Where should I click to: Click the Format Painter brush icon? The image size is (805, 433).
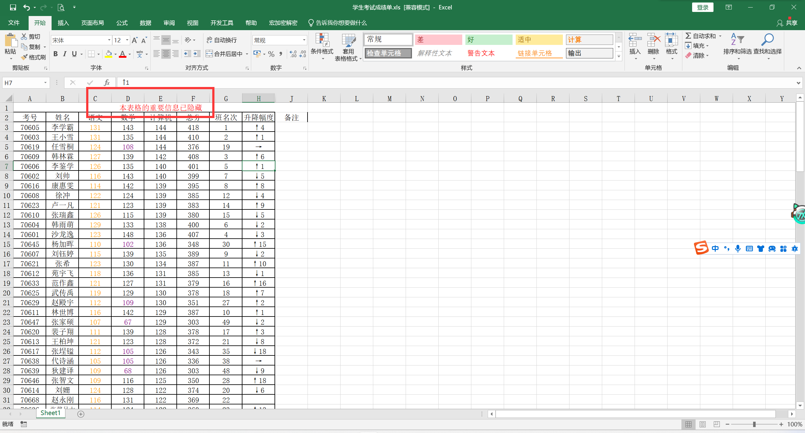(25, 57)
